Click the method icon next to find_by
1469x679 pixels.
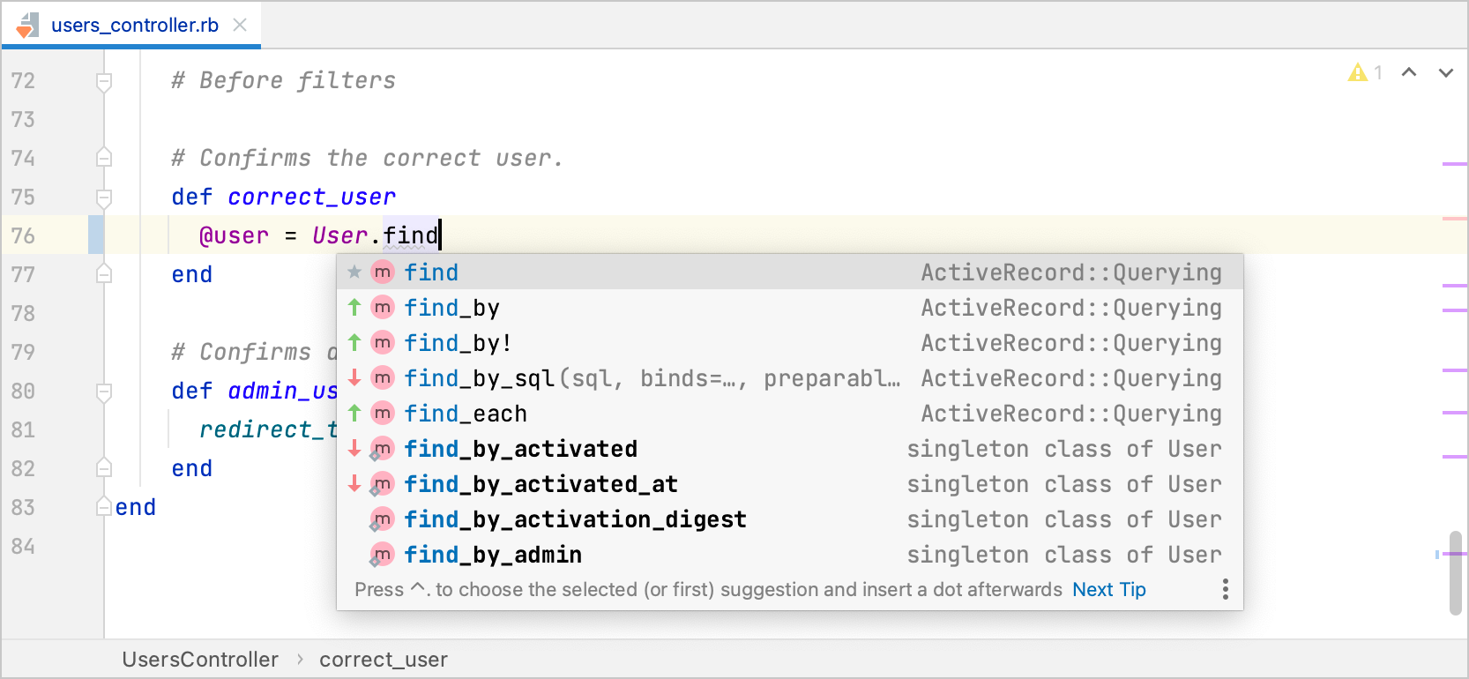pos(382,307)
